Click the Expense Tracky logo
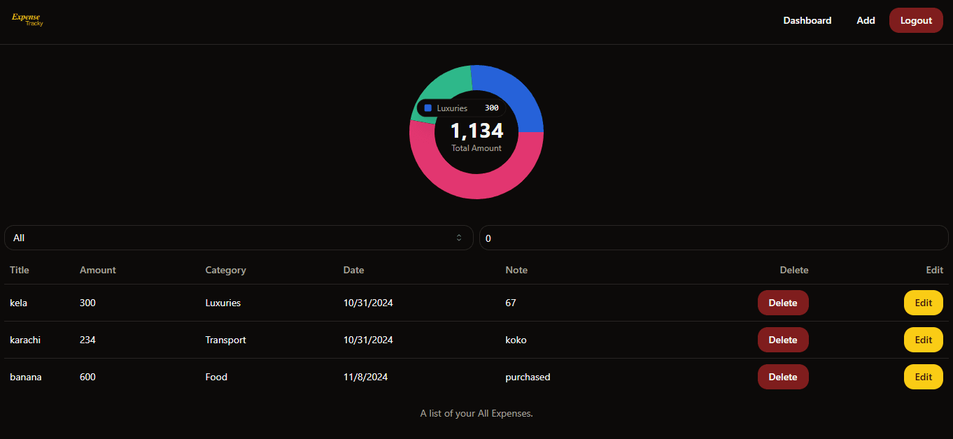The image size is (953, 439). pos(27,20)
